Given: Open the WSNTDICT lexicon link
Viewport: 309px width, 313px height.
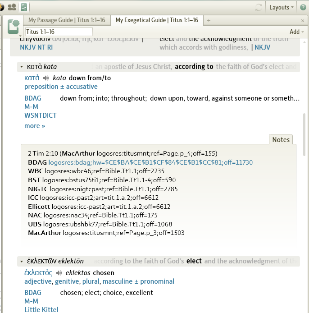Looking at the screenshot, I should [x=40, y=115].
